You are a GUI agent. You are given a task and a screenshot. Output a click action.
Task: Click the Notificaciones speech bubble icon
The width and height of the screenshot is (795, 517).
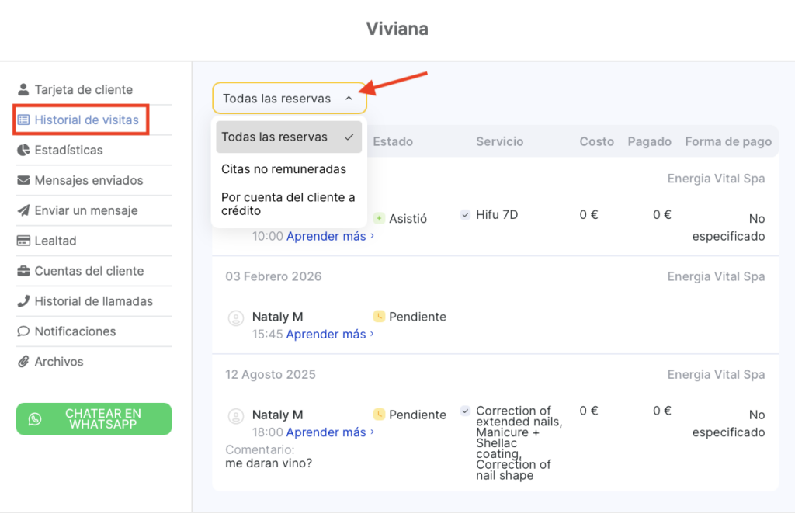pyautogui.click(x=23, y=332)
